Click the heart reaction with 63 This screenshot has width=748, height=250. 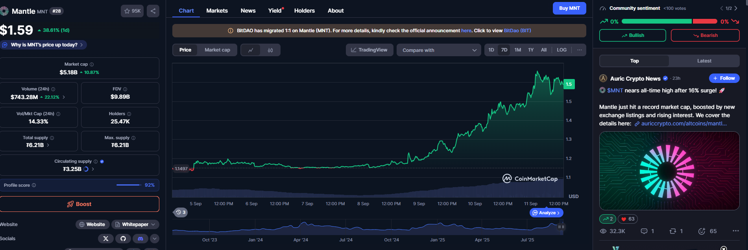pos(628,219)
